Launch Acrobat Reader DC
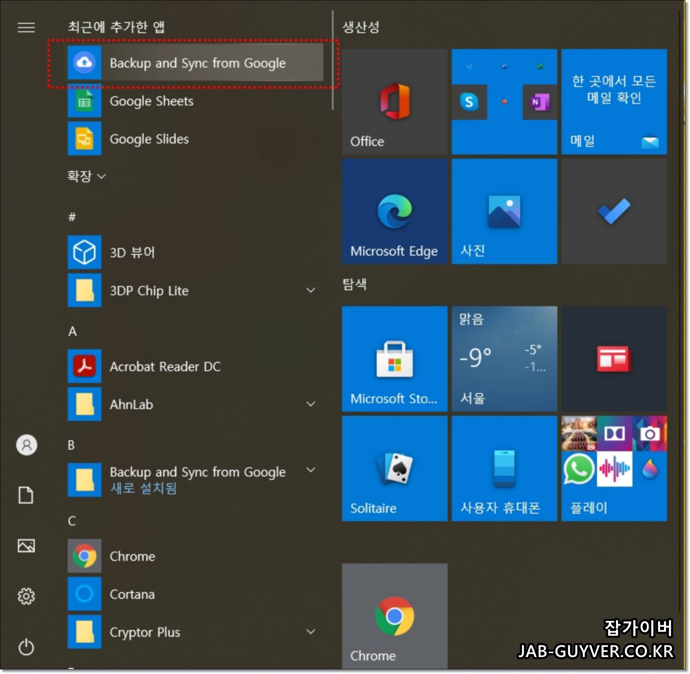The height and width of the screenshot is (674, 690). [195, 366]
